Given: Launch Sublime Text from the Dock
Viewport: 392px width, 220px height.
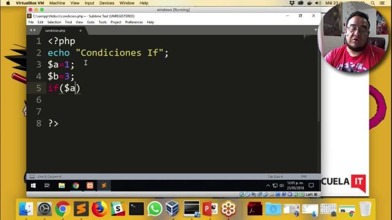Looking at the screenshot, I should tap(81, 208).
